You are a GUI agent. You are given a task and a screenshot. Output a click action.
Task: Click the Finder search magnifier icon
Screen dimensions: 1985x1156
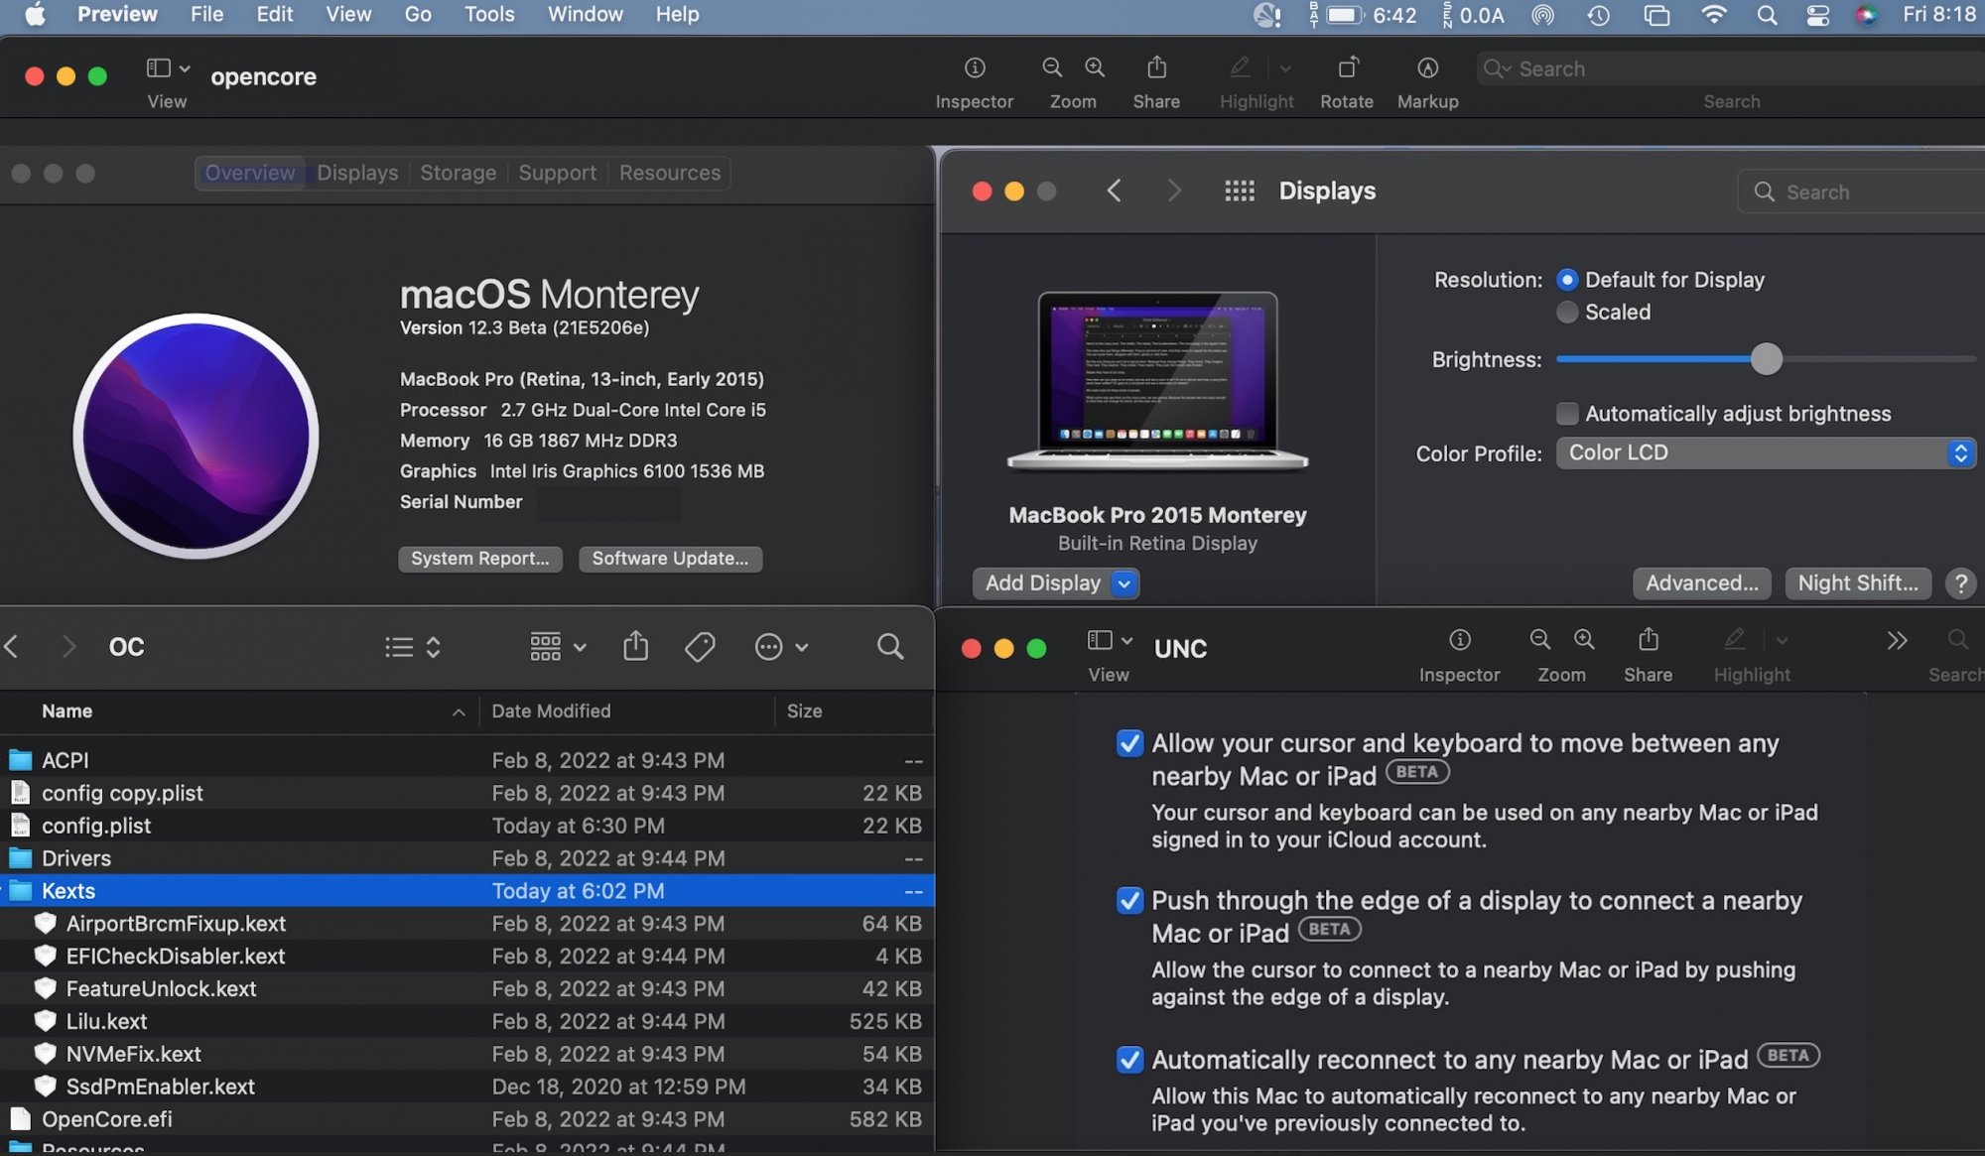tap(890, 647)
